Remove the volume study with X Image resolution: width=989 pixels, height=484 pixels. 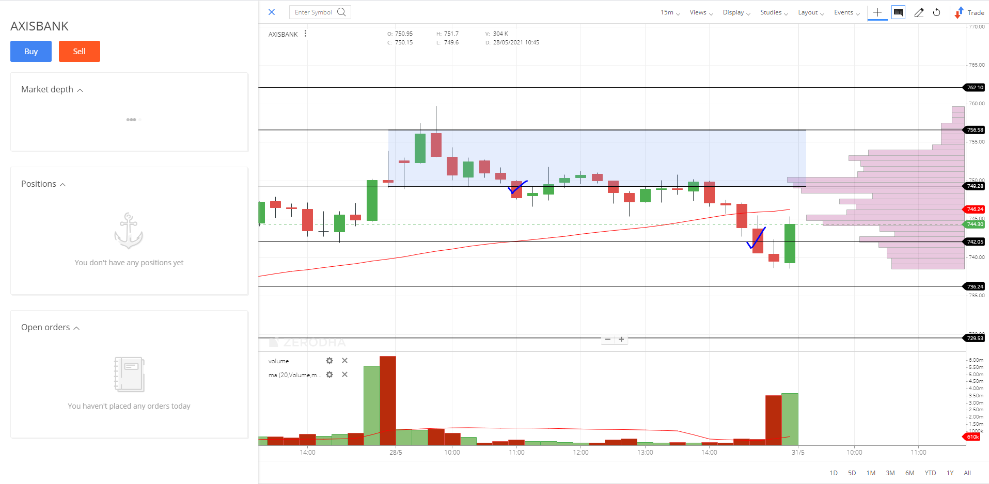click(344, 361)
